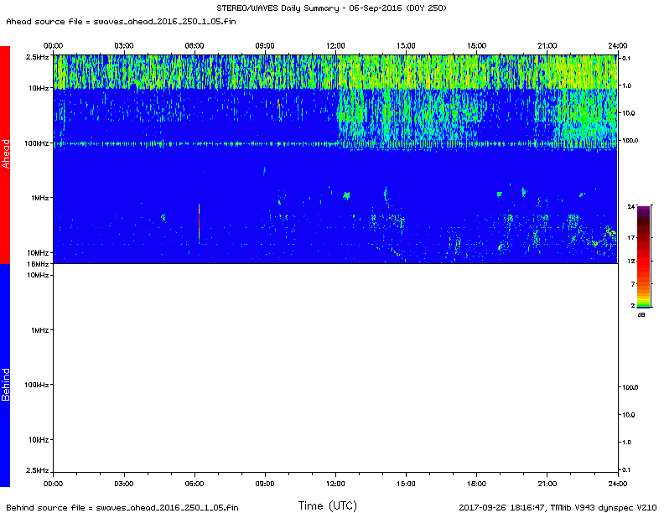This screenshot has height=513, width=664.
Task: Click the 21:00 label on top time axis
Action: [547, 44]
